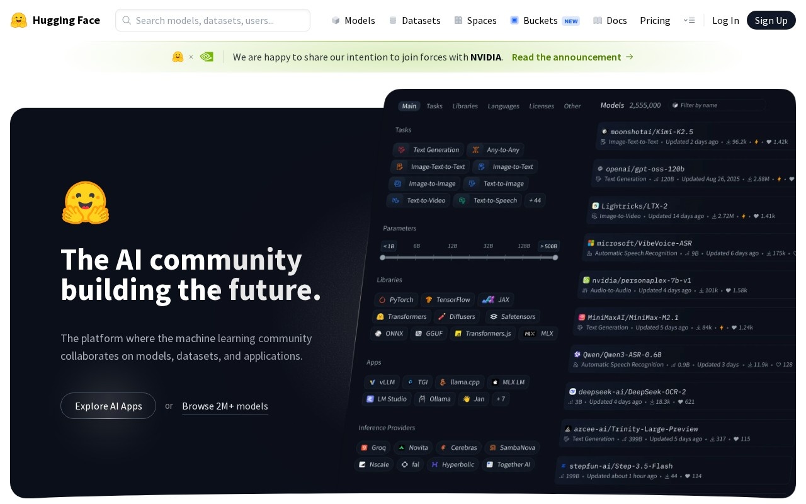Screen dimensions: 806x504
Task: Click the search models, datasets, users field
Action: (213, 20)
